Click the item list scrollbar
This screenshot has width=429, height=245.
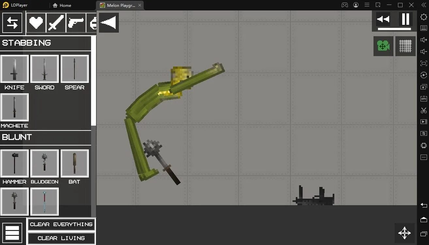(x=93, y=81)
